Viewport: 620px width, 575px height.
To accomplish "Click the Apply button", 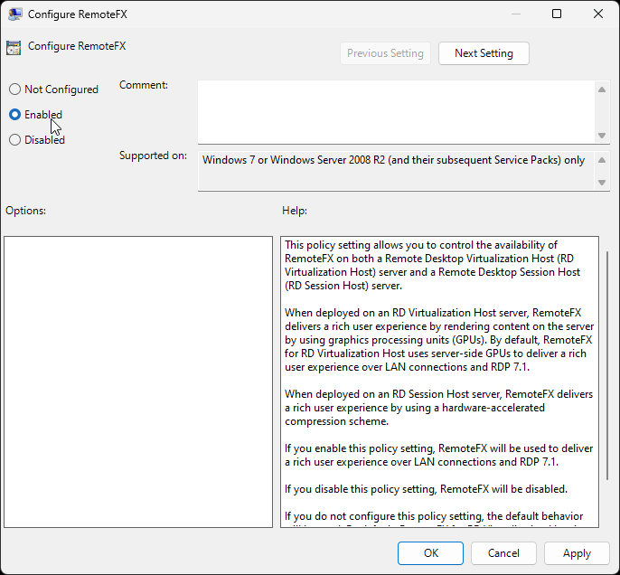I will (577, 553).
